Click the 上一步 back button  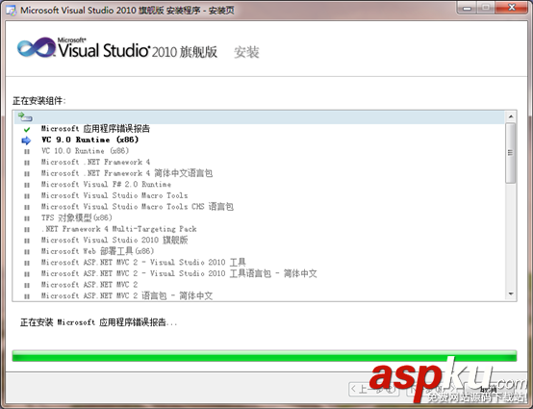(x=373, y=389)
